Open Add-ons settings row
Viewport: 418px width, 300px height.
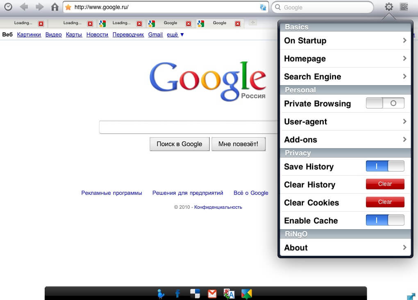click(x=345, y=140)
